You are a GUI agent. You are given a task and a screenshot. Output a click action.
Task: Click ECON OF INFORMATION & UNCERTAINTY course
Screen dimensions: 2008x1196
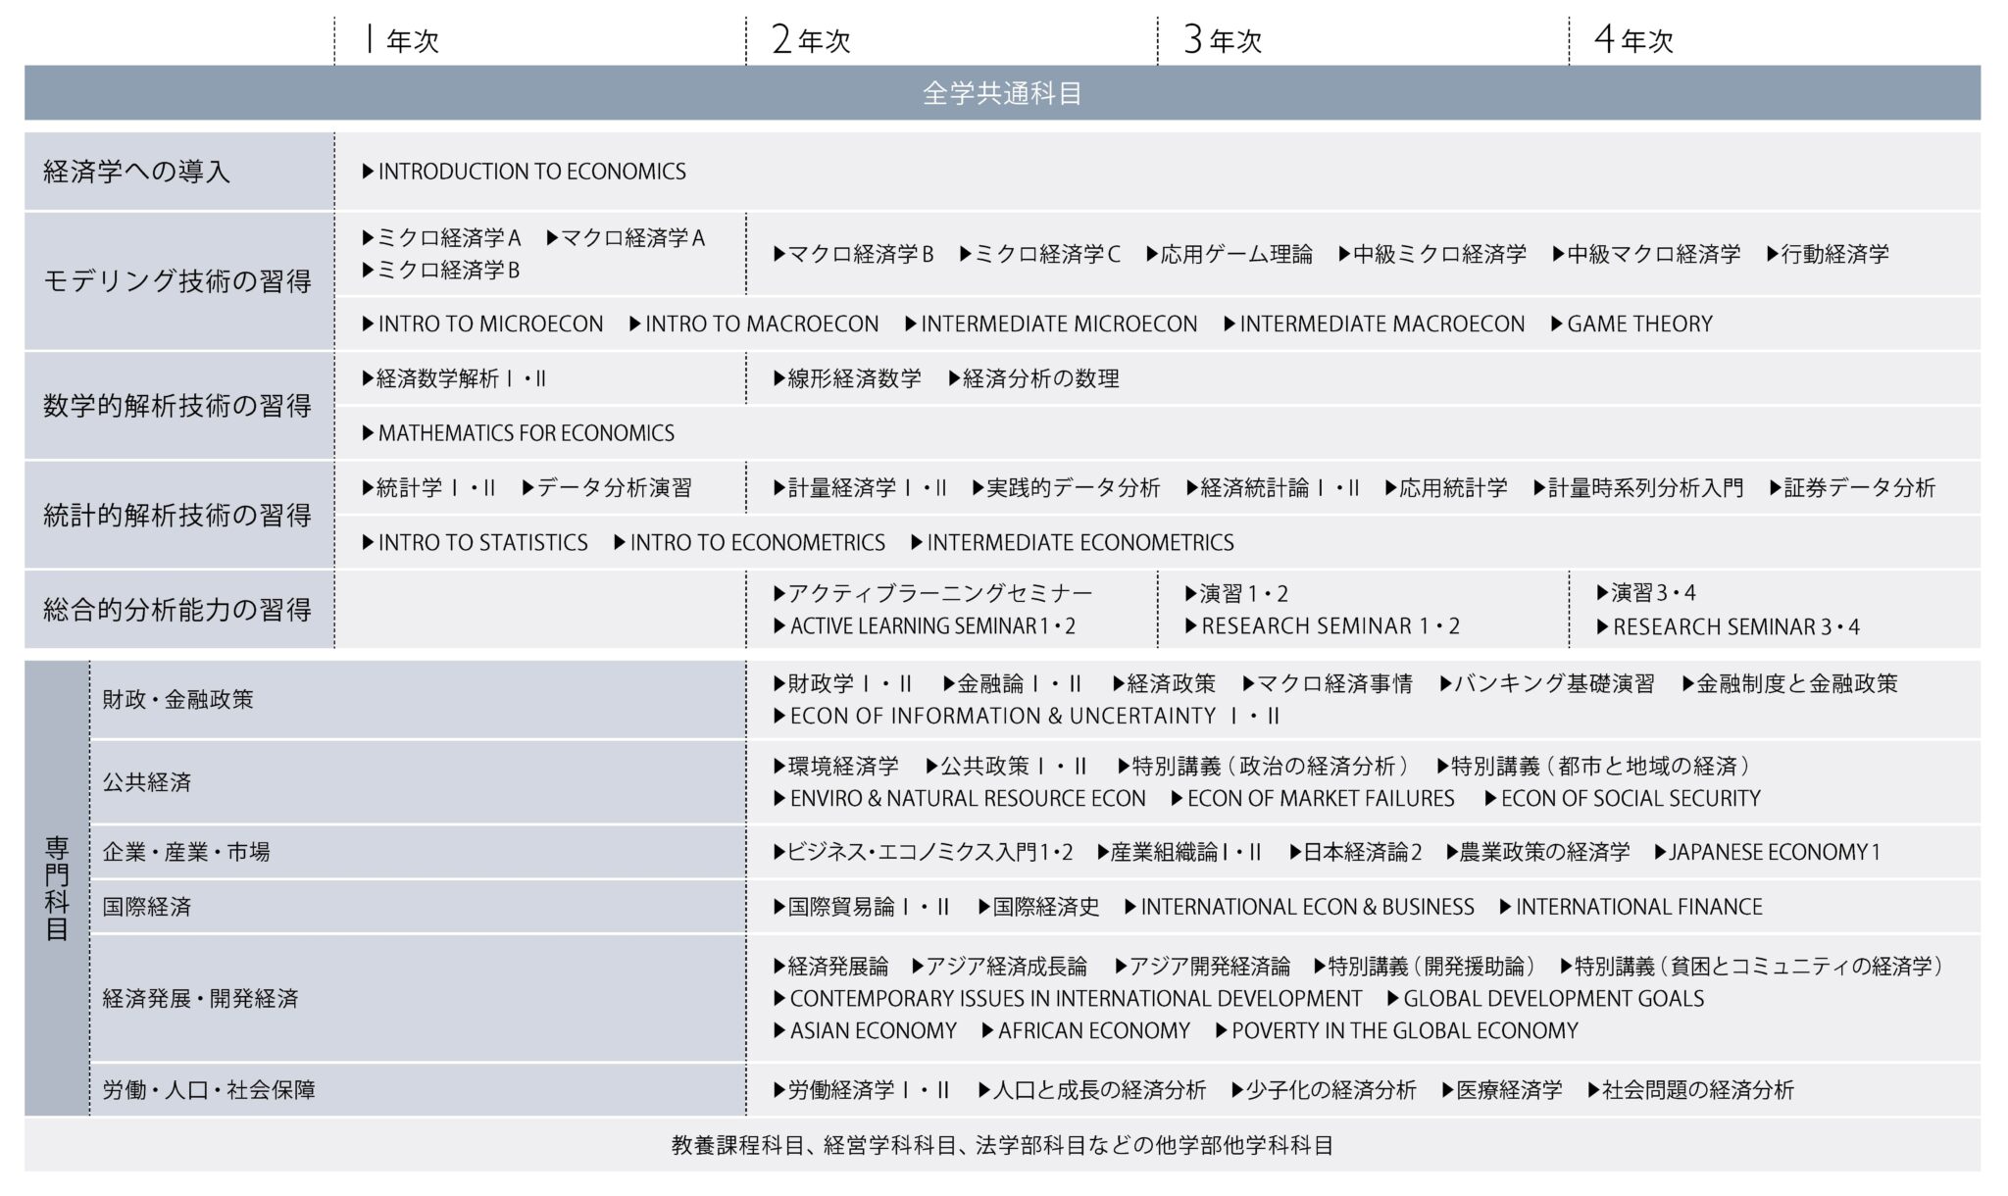pos(1027,717)
